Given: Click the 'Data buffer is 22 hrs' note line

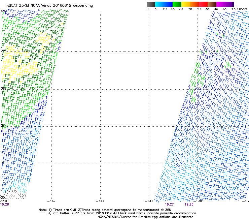Looking at the screenshot, I should pyautogui.click(x=122, y=213).
